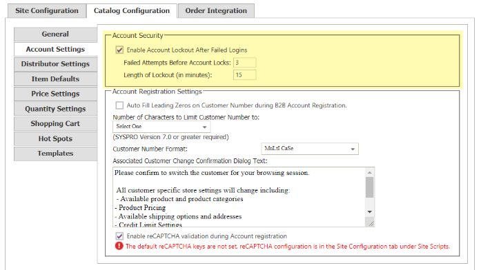Image resolution: width=481 pixels, height=270 pixels.
Task: Click the red reCAPTCHA warning icon
Action: (119, 246)
